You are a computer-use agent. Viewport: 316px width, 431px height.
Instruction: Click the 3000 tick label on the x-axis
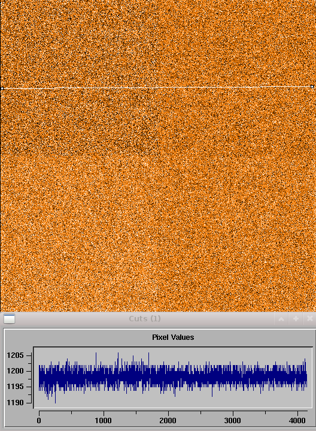coord(233,421)
